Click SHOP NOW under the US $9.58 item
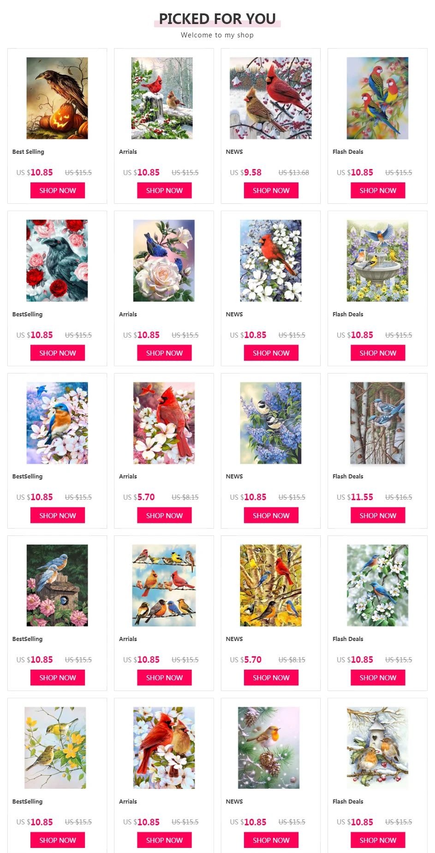The height and width of the screenshot is (853, 435). pyautogui.click(x=271, y=190)
